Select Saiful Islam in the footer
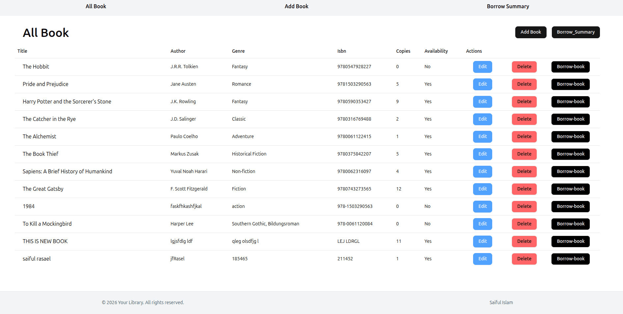Image resolution: width=623 pixels, height=314 pixels. pyautogui.click(x=500, y=302)
